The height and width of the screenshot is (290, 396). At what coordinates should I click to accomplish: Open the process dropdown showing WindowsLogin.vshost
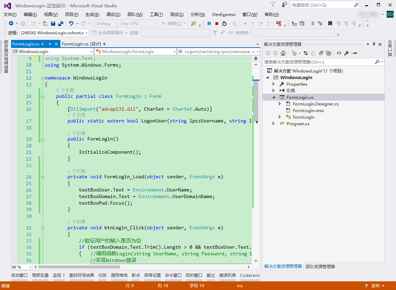tap(86, 33)
